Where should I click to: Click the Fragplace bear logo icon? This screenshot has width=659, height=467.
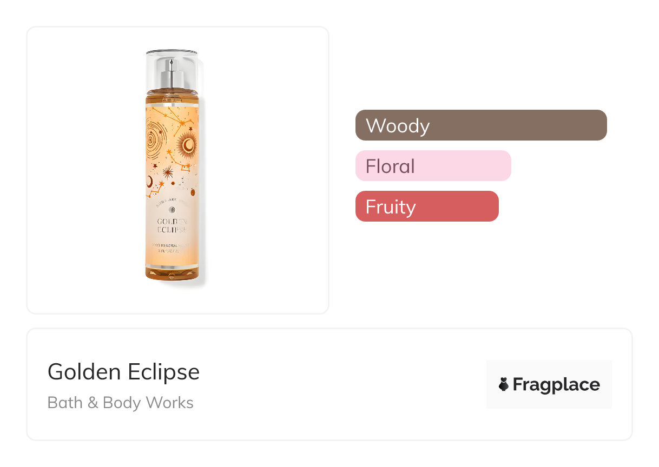click(x=504, y=384)
